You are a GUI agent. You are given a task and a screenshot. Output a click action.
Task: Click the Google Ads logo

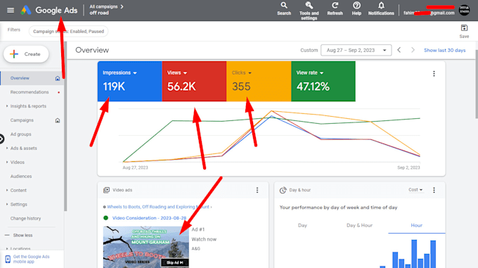point(49,11)
